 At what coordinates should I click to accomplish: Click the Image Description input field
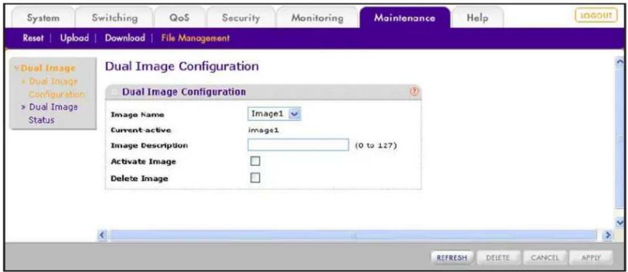click(298, 145)
